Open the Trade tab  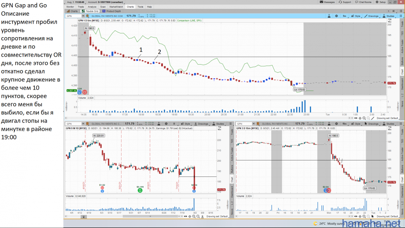81,7
